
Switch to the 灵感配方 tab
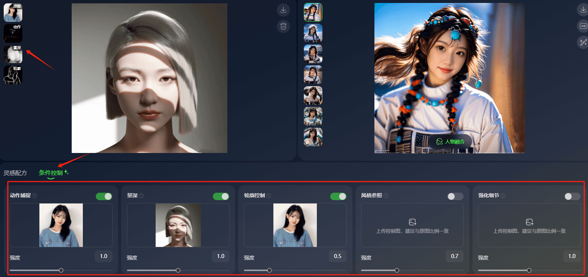tap(15, 173)
